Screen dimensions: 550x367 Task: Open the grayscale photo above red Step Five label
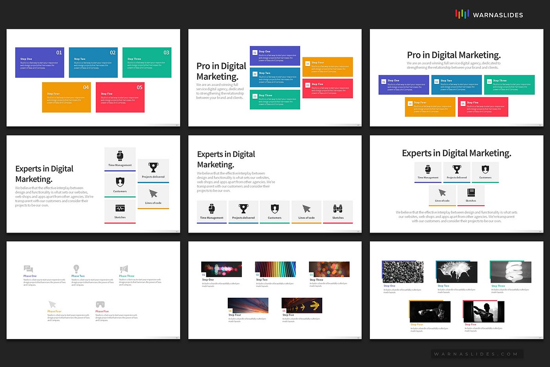click(484, 311)
